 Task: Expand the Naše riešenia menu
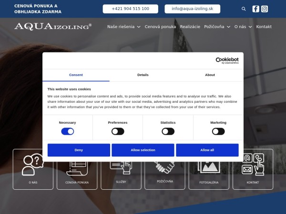(x=124, y=27)
